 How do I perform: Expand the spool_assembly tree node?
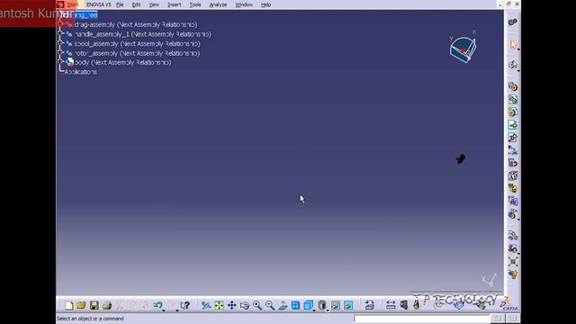pyautogui.click(x=60, y=42)
